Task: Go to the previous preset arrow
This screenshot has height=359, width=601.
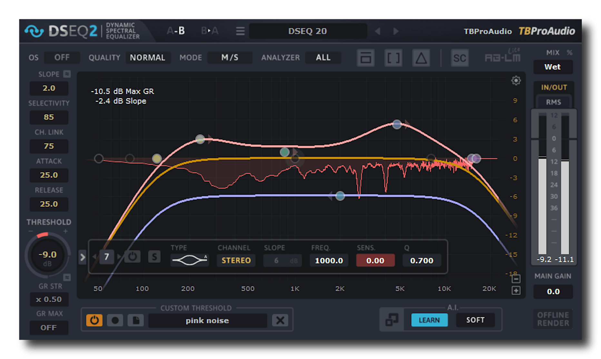Action: pos(378,31)
